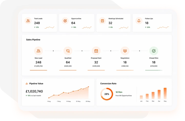Screen dimensions: 185x121
Task: Click the Proposal Sent stage label
Action: point(96,58)
